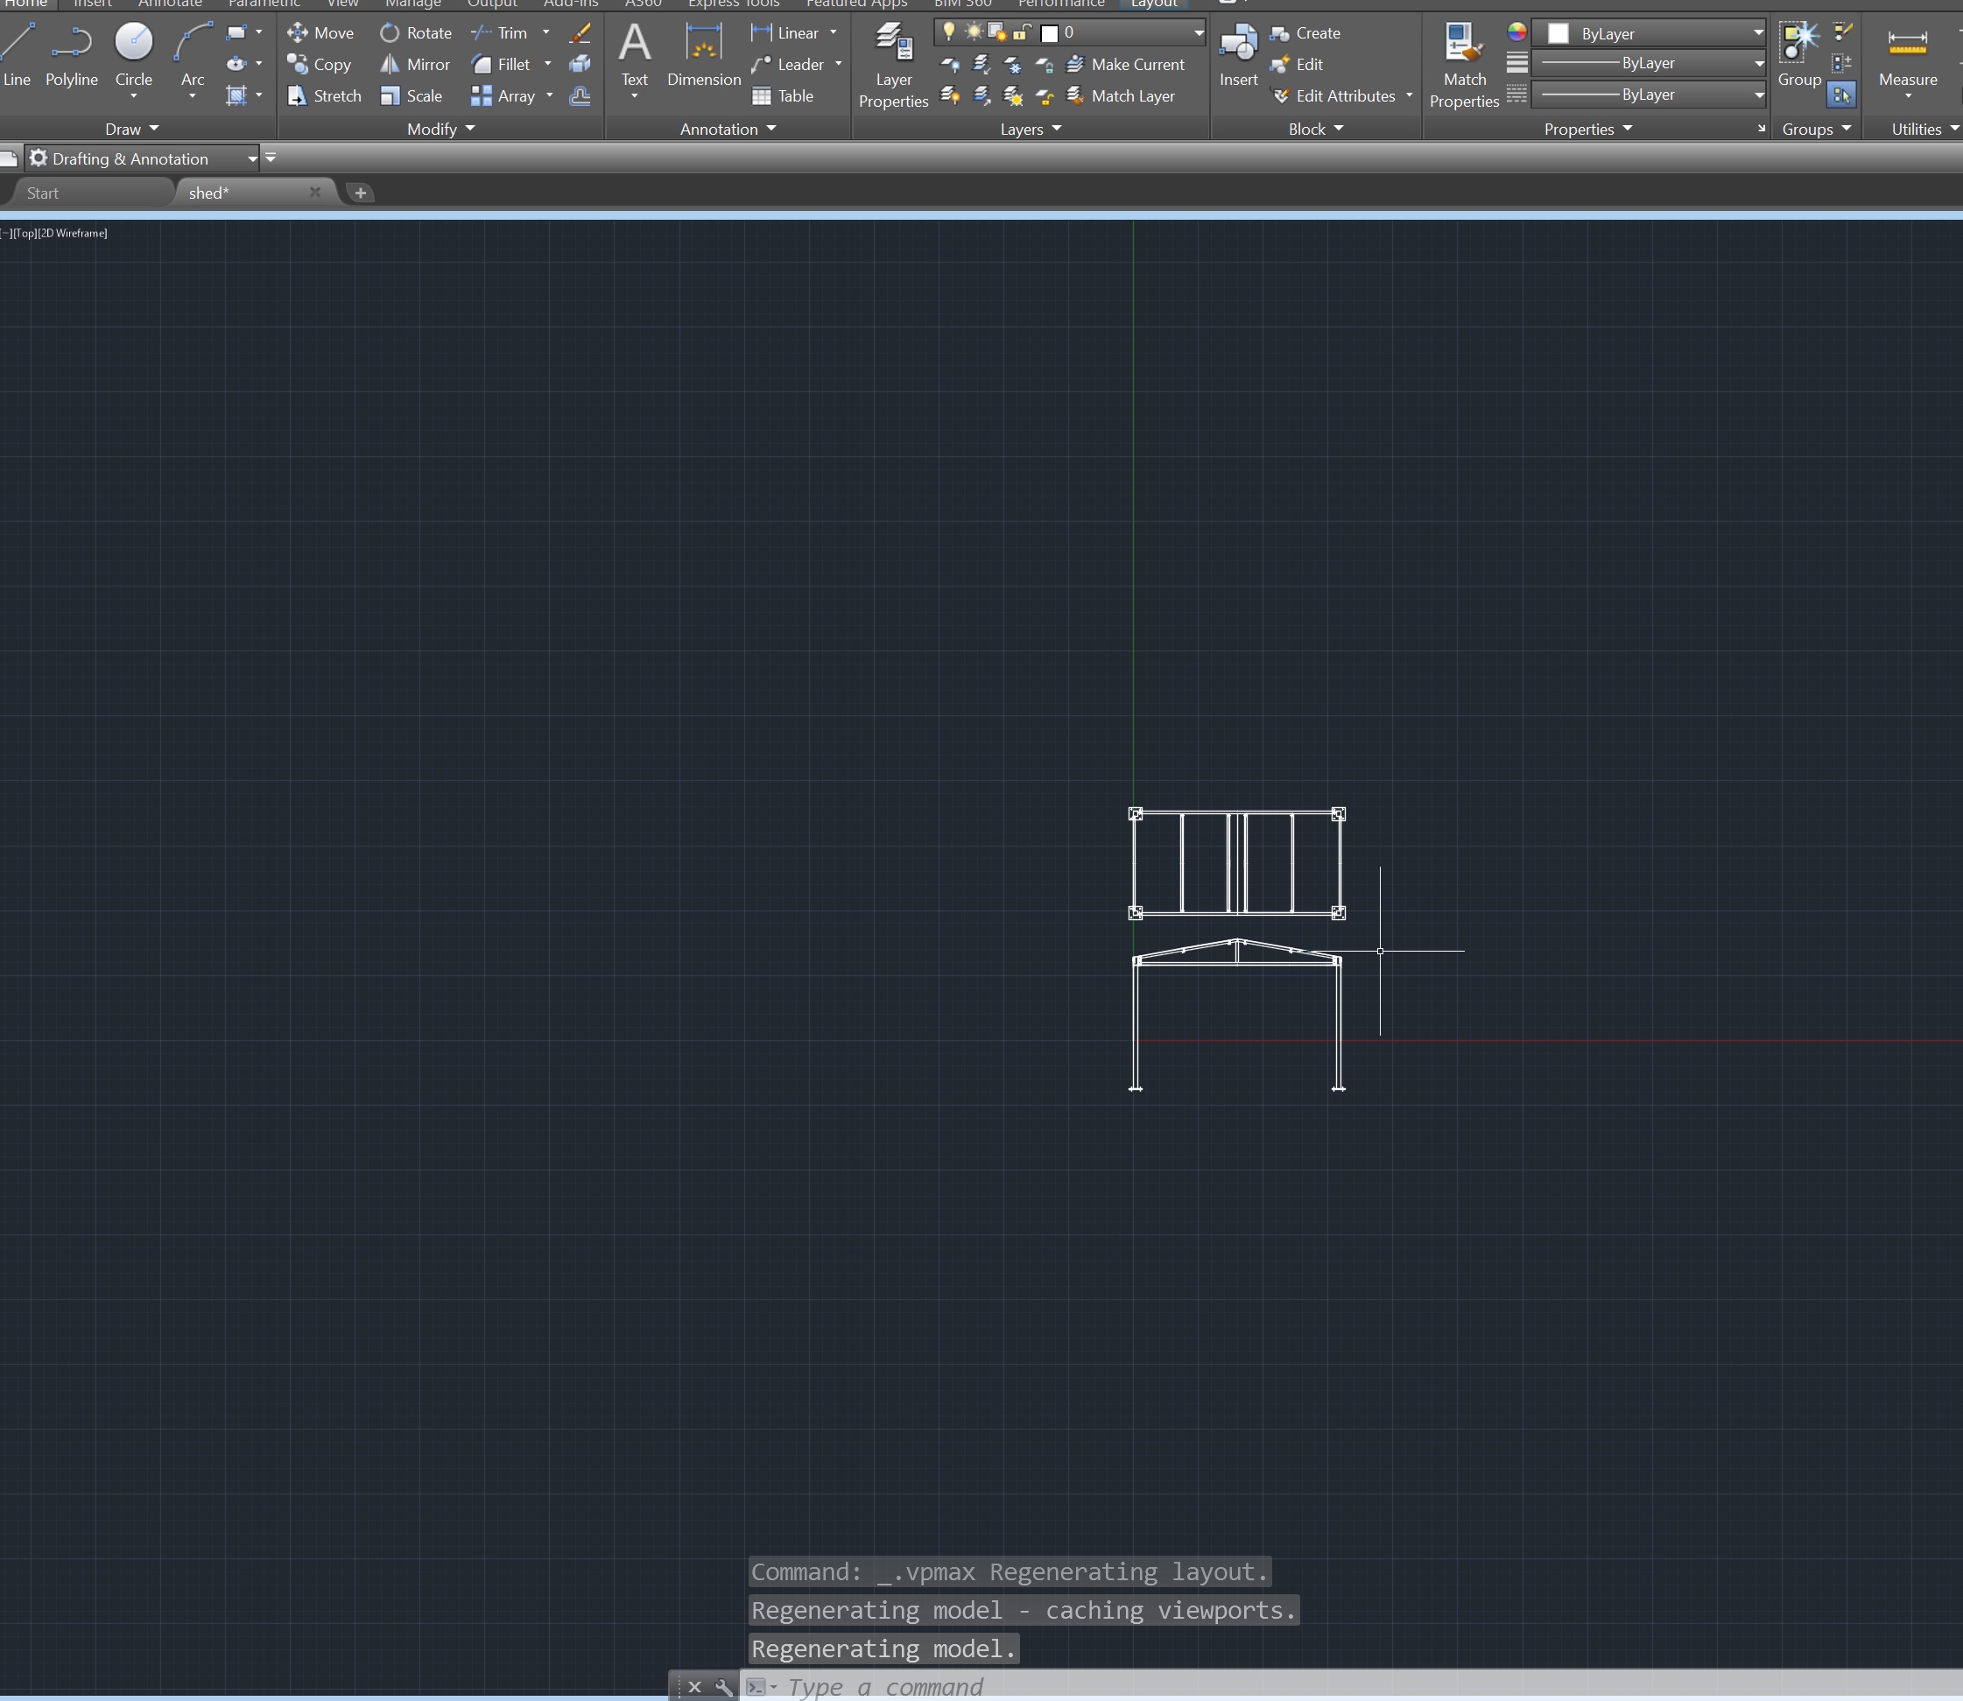
Task: Open the shed drawing tab
Action: coord(210,192)
